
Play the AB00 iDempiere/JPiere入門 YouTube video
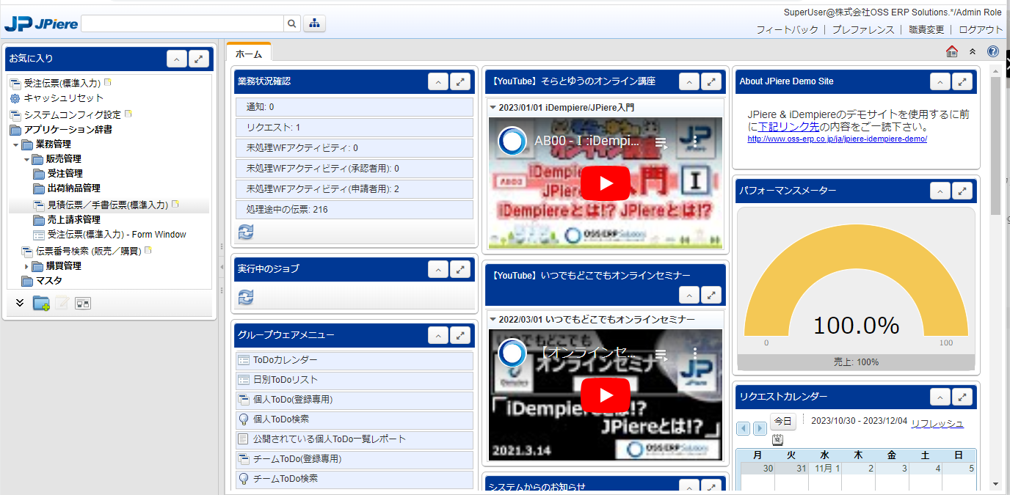(606, 183)
